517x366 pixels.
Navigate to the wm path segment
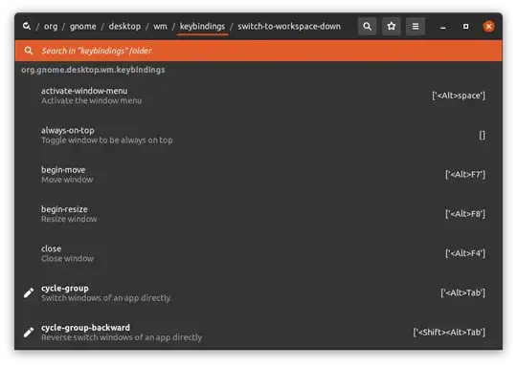coord(160,27)
